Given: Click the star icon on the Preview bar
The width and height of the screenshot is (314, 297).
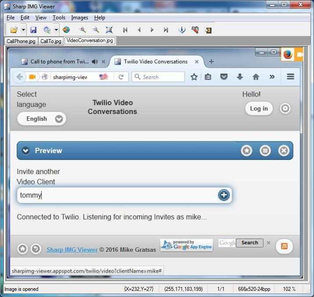Looking at the screenshot, I should point(246,151).
